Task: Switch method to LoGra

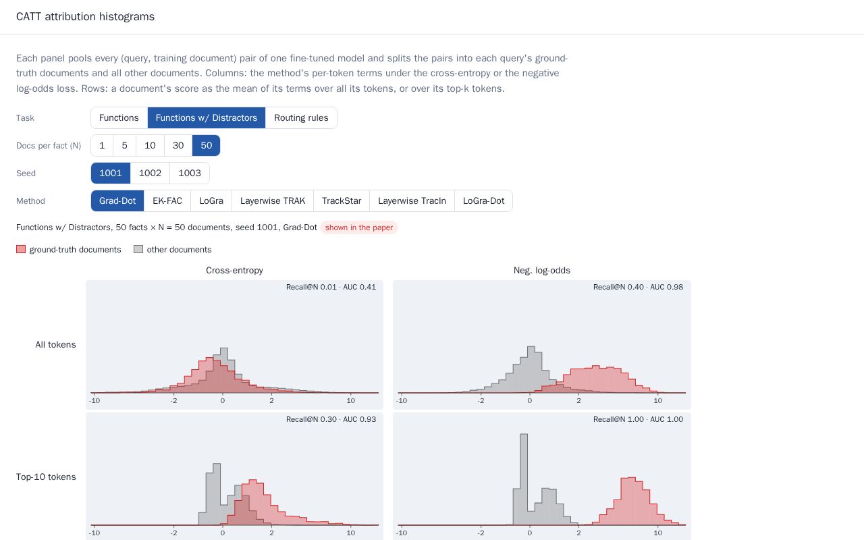Action: tap(211, 200)
